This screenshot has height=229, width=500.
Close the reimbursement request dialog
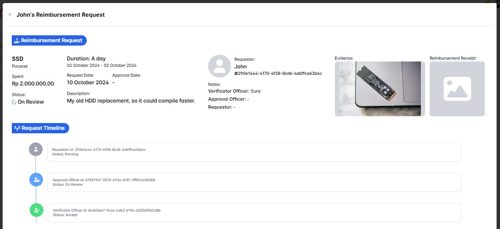click(10, 15)
